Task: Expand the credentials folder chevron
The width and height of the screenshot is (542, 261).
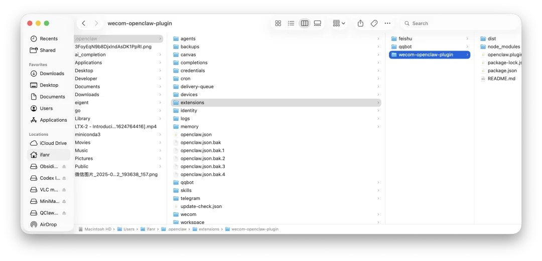Action: pos(378,71)
